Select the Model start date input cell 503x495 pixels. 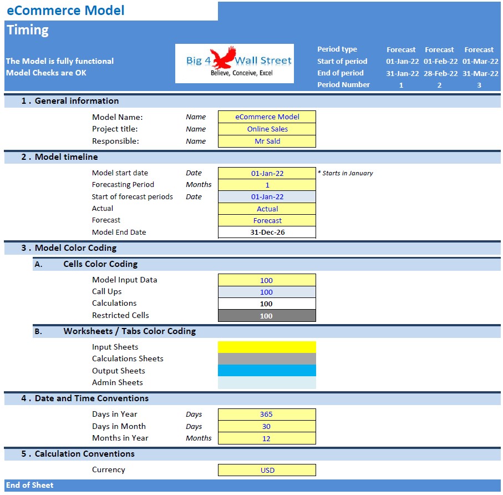pos(267,173)
